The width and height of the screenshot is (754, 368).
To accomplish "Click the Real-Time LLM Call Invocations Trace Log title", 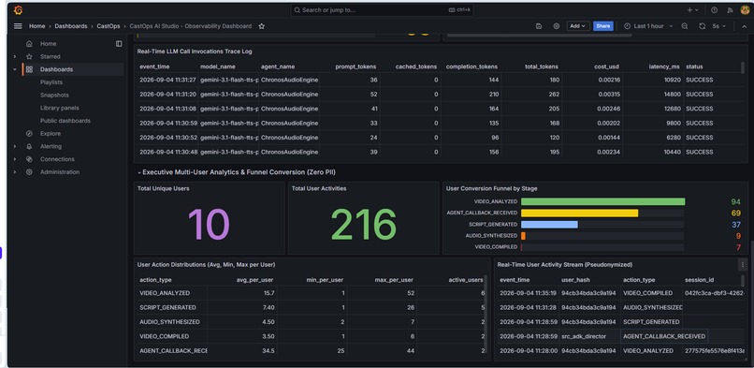I will pos(195,52).
